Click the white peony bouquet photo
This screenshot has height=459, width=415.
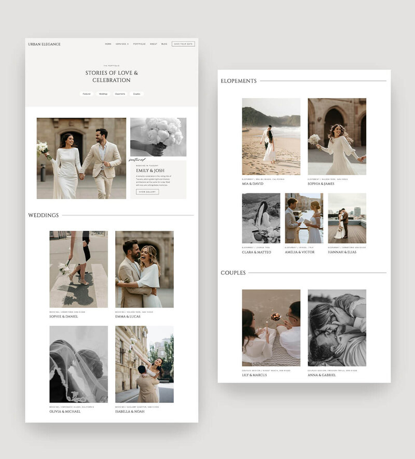coord(158,137)
